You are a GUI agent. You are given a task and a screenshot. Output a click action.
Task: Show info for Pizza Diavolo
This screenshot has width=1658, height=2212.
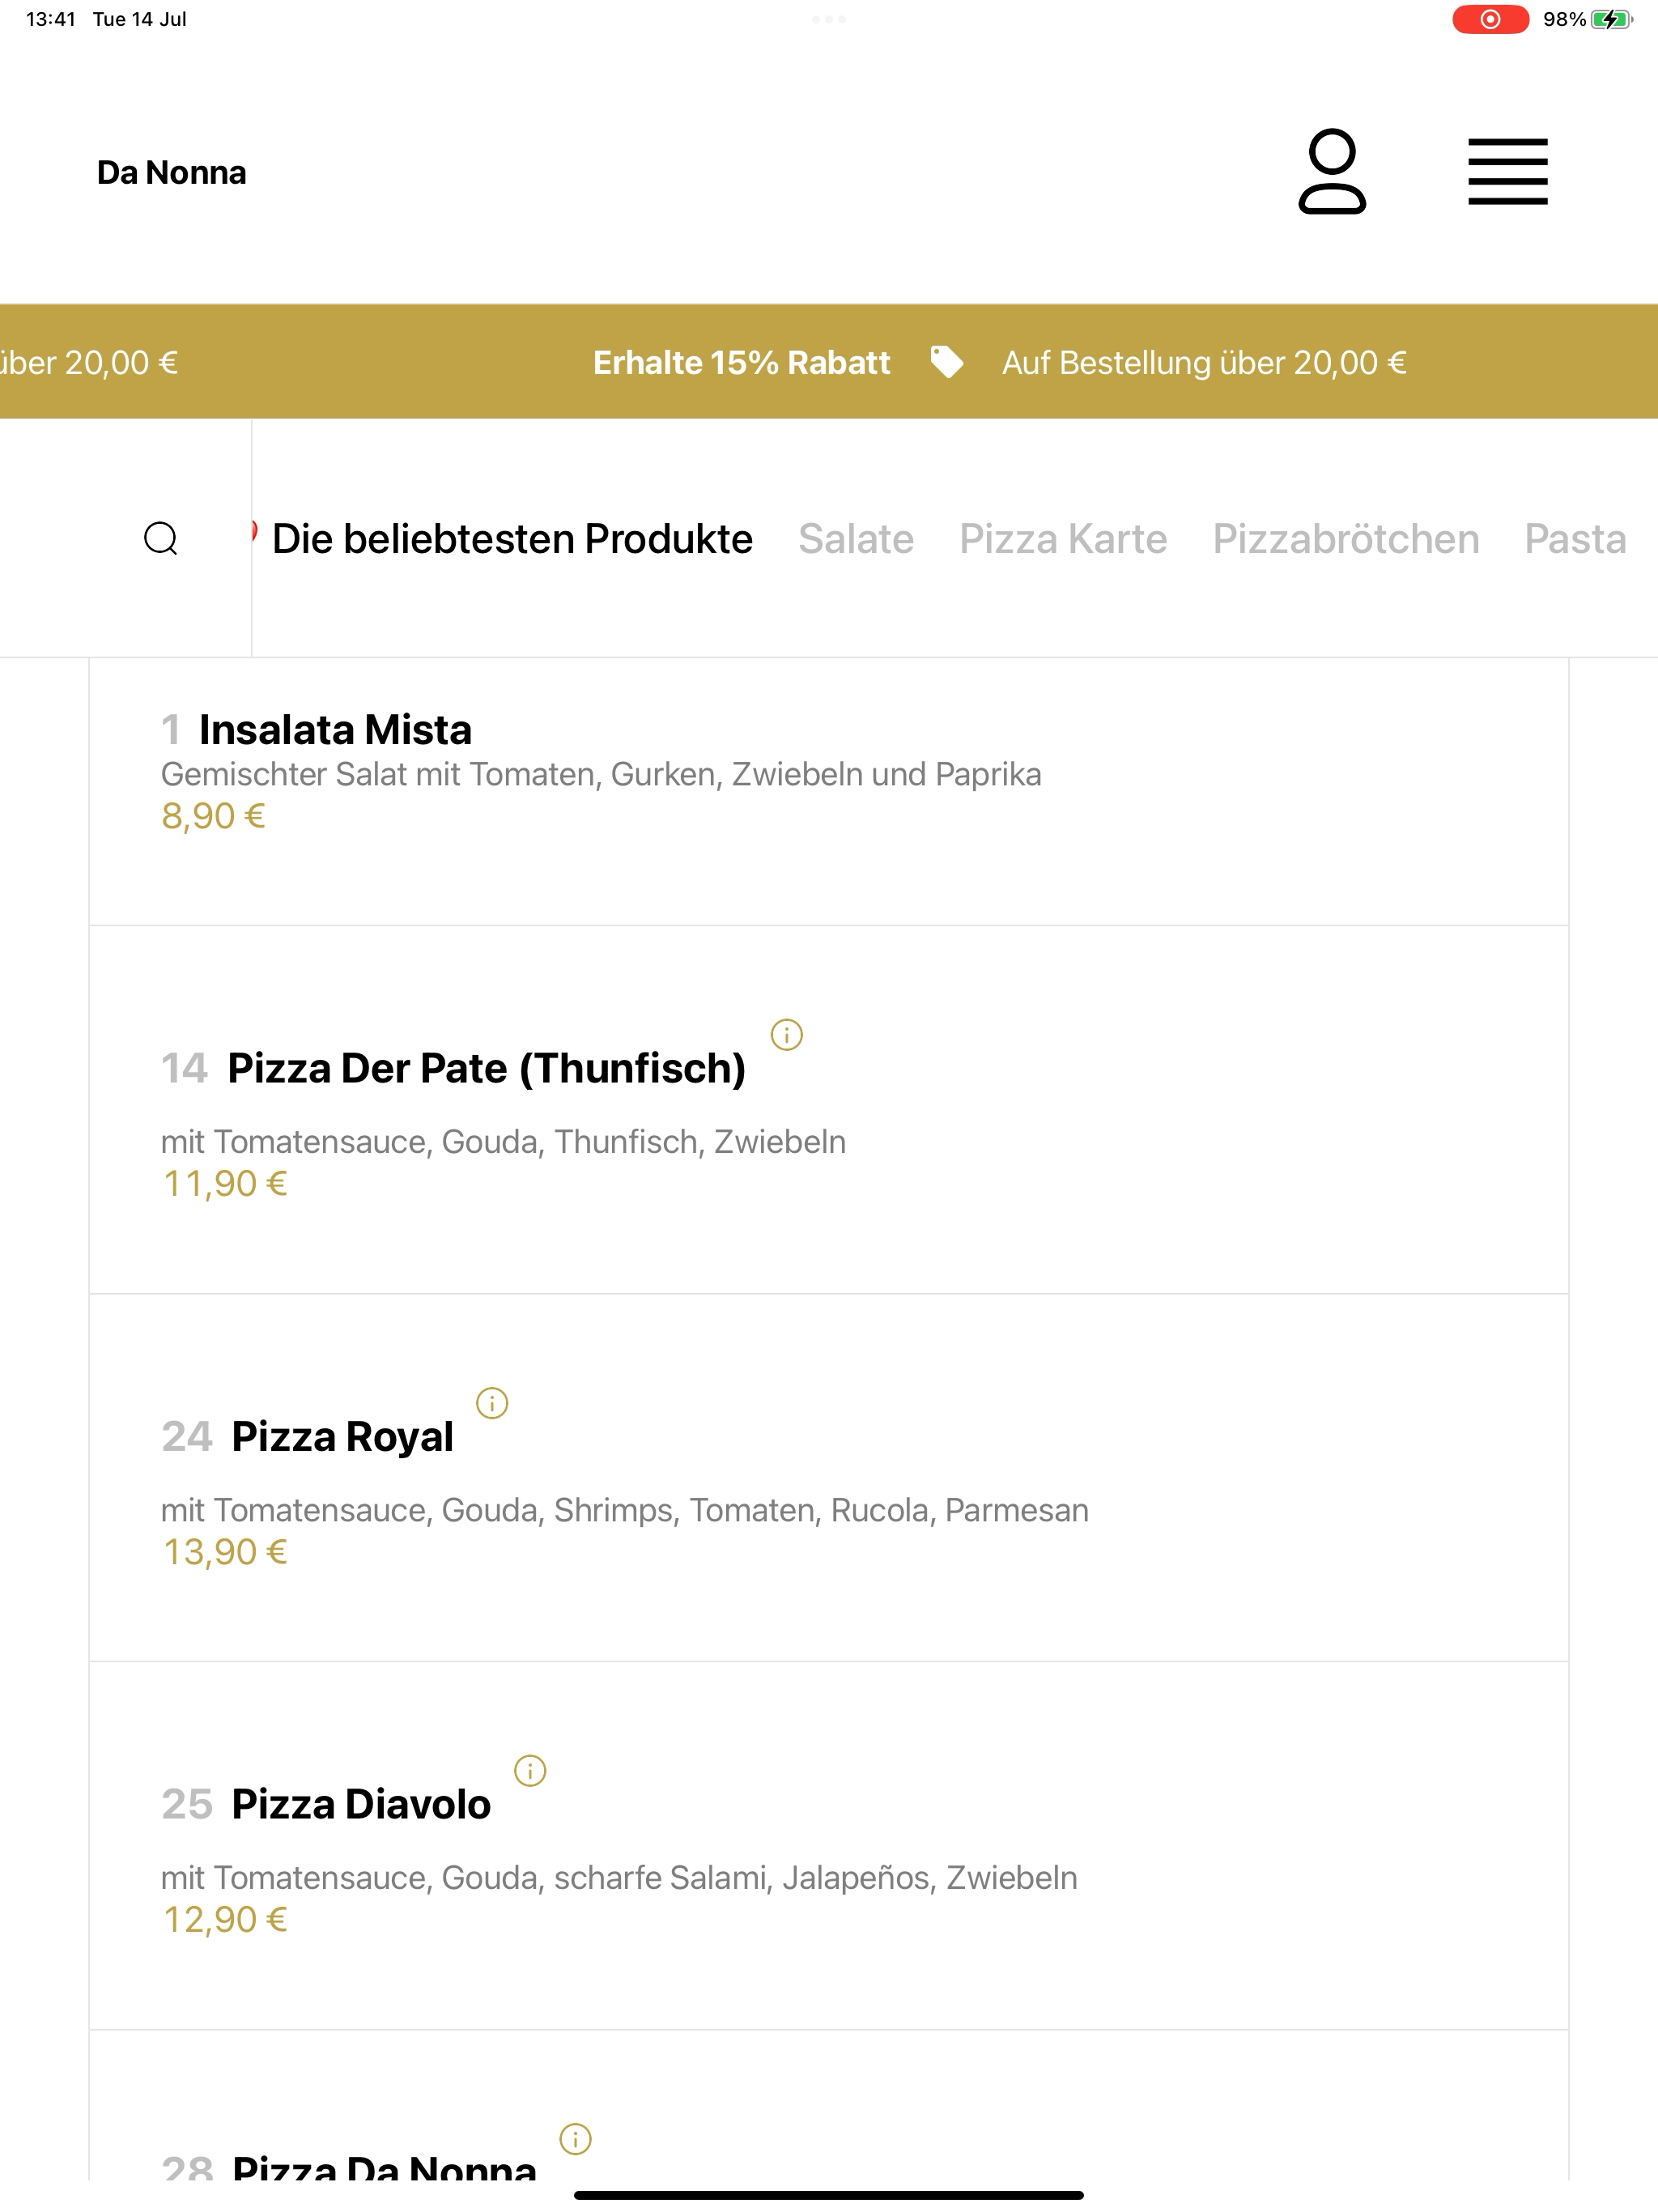pyautogui.click(x=530, y=1771)
